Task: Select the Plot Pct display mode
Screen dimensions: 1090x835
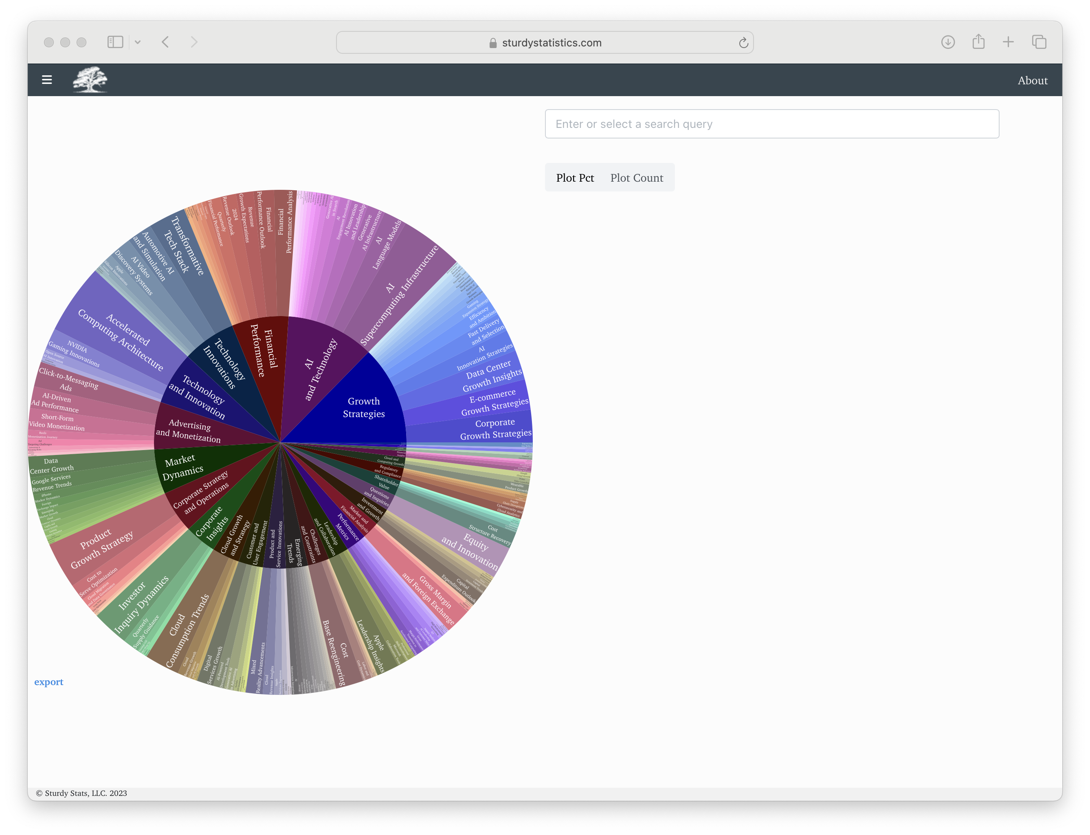Action: point(575,178)
